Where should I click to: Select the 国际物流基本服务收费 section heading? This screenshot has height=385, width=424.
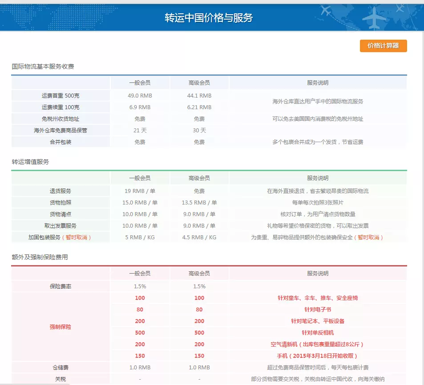click(43, 66)
